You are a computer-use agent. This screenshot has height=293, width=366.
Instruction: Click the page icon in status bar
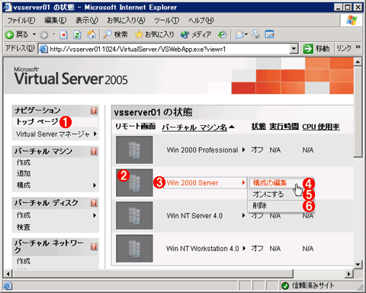click(8, 286)
